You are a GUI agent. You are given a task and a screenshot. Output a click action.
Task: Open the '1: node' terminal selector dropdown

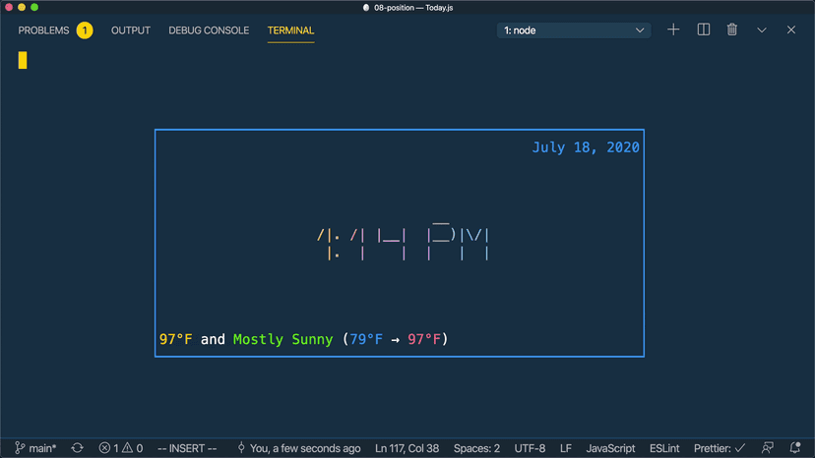pos(574,30)
